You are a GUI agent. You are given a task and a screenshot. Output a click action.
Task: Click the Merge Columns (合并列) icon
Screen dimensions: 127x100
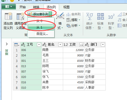point(68,15)
